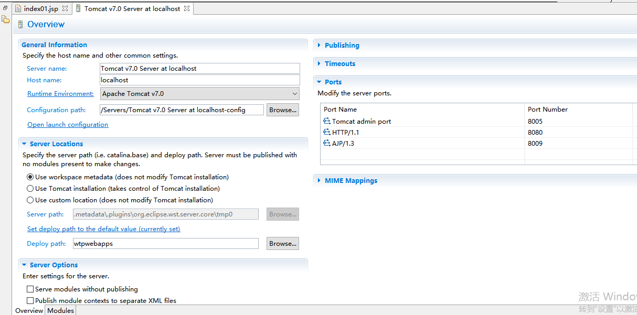Switch to index01.jsp editor tab
Screen dimensions: 637x315
[x=41, y=9]
